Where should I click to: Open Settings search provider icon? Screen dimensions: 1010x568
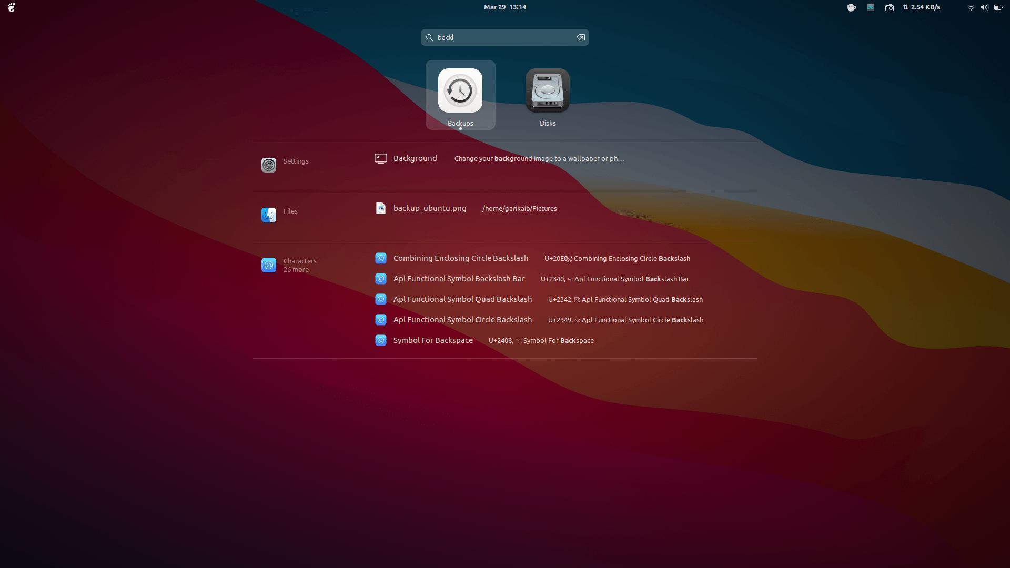269,165
